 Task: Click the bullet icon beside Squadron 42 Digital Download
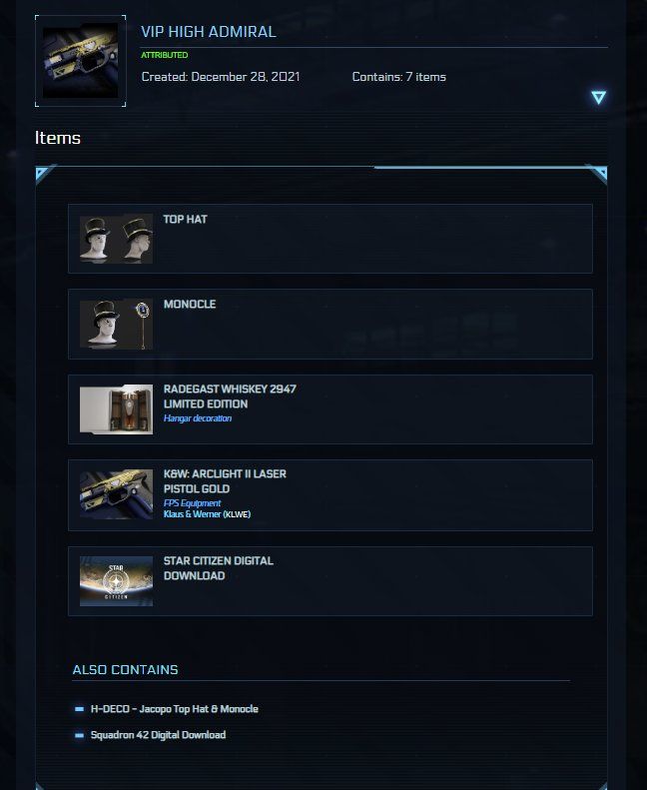[x=79, y=736]
